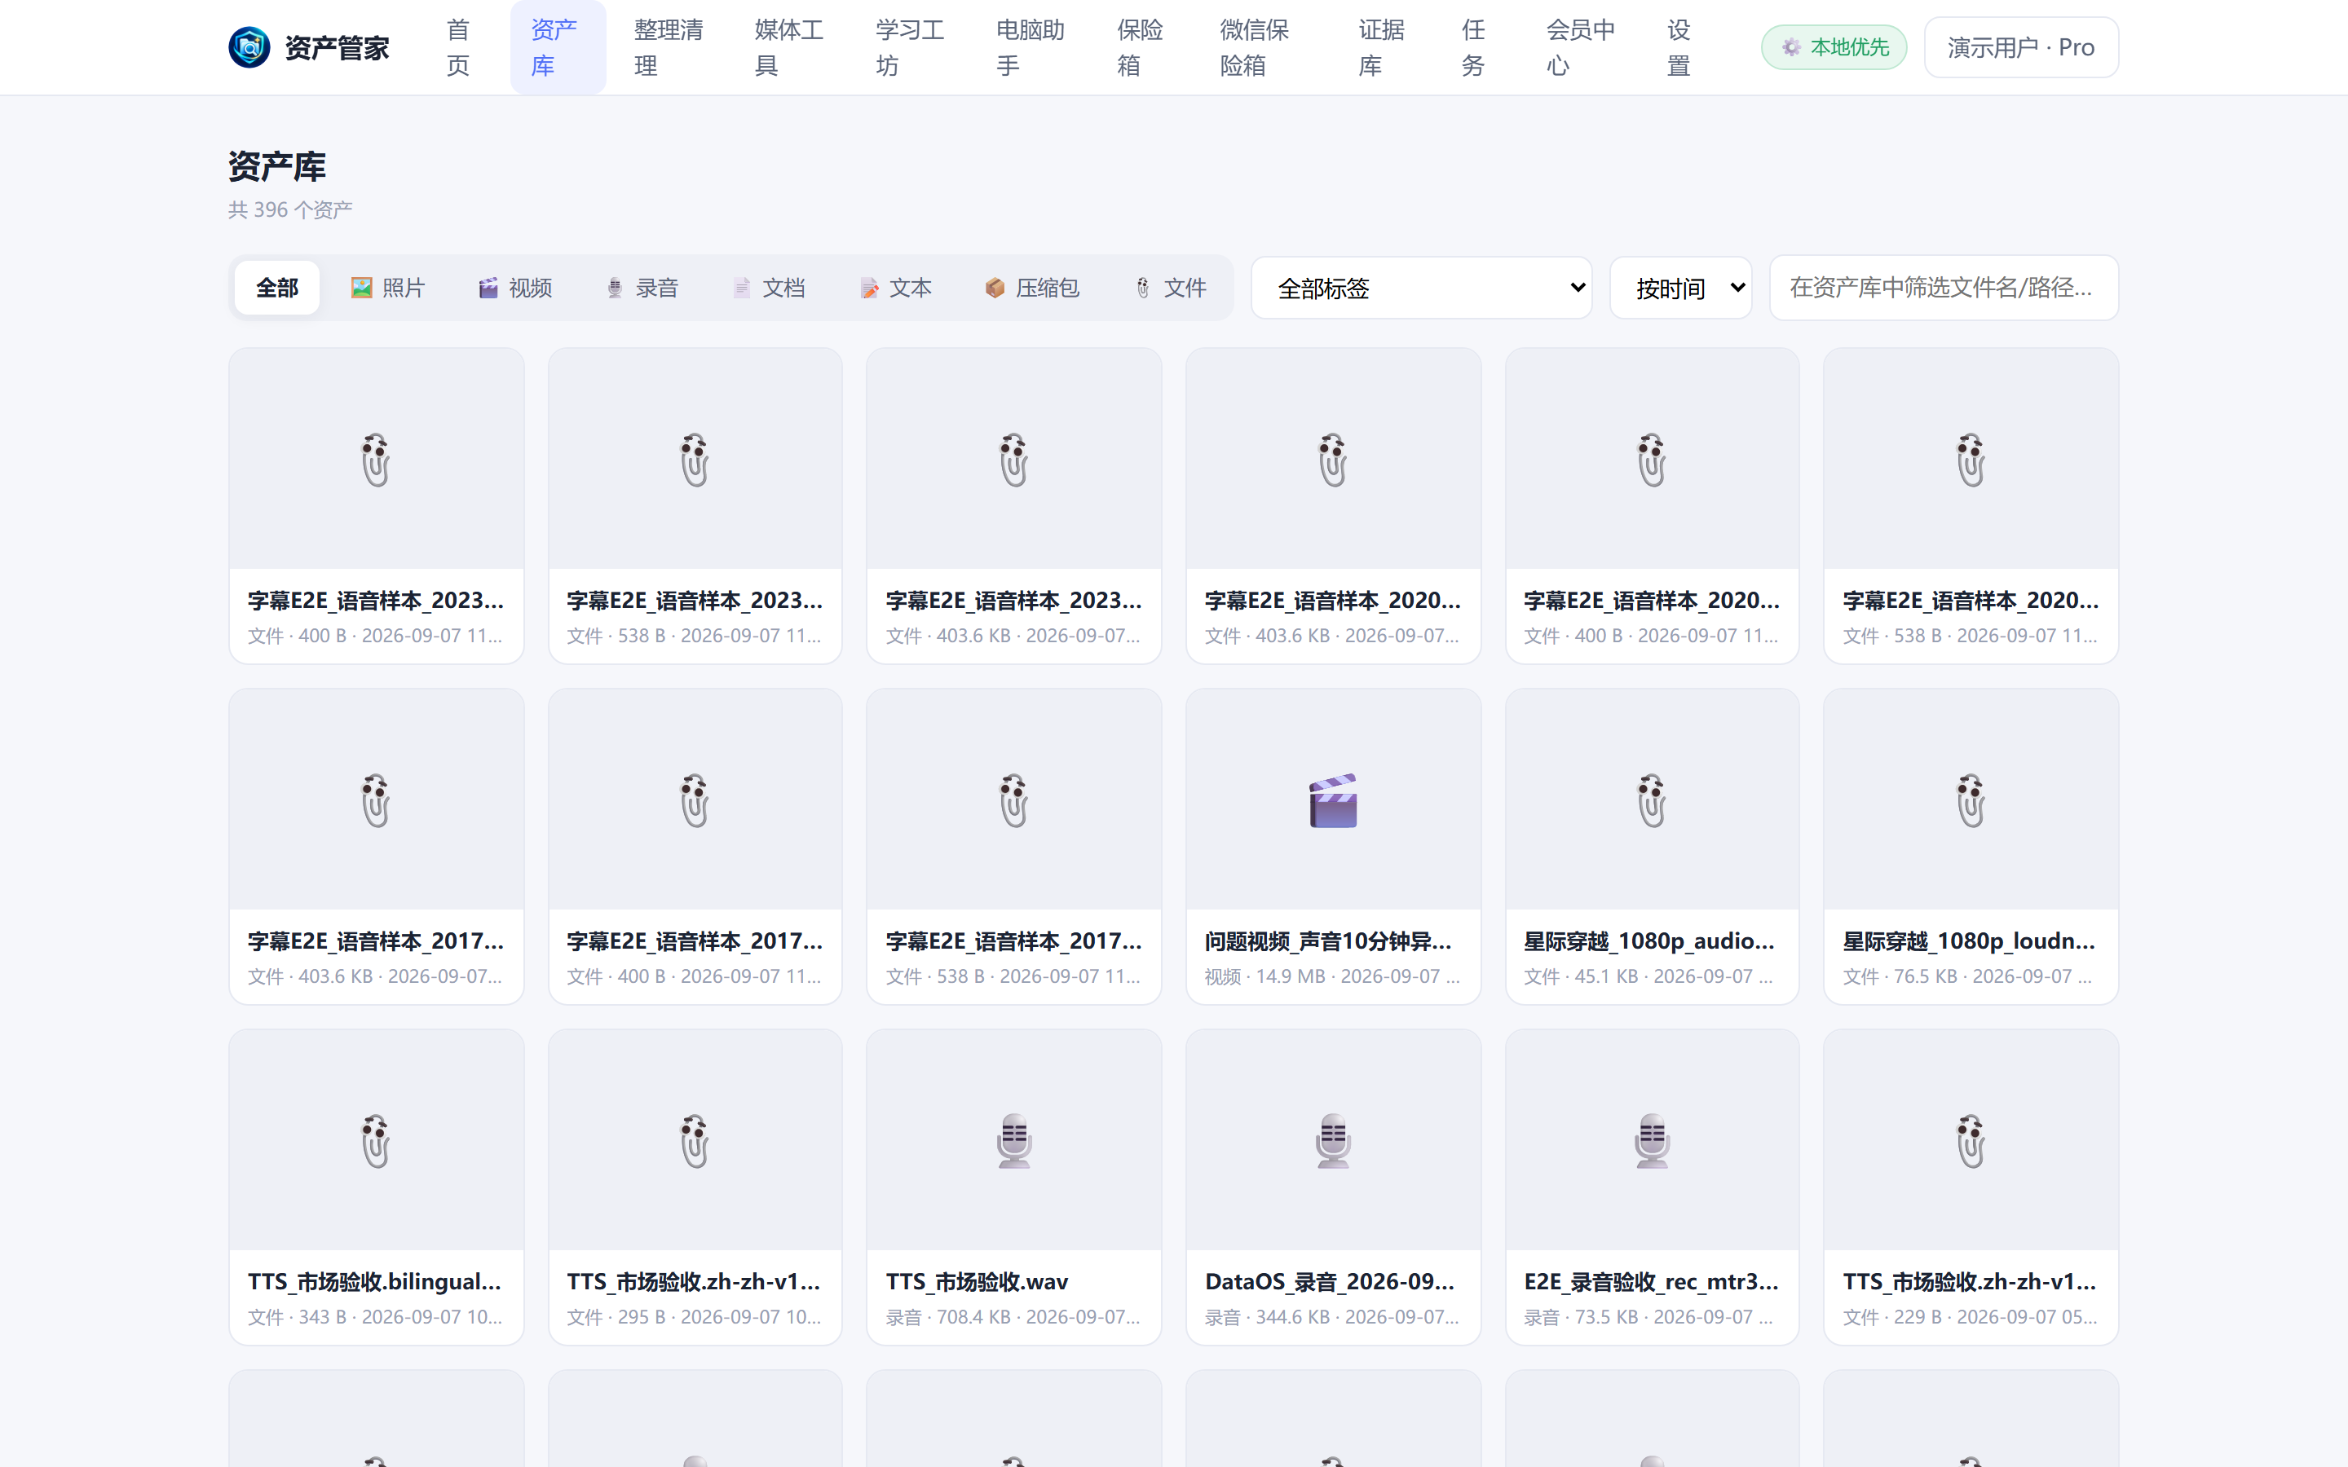The image size is (2348, 1467).
Task: Open 证据库 in top navigation
Action: pos(1382,47)
